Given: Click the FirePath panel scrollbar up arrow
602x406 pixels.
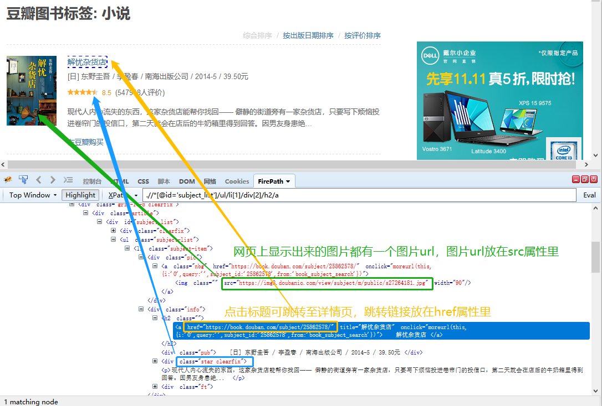Looking at the screenshot, I should coord(595,208).
